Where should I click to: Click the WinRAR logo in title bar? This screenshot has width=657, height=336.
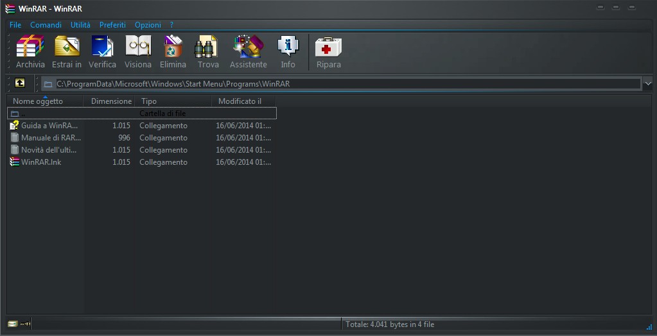coord(10,9)
